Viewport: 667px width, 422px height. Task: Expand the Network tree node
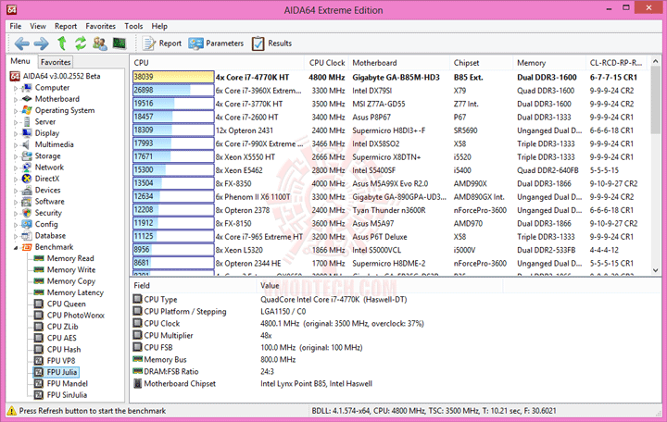coord(16,168)
